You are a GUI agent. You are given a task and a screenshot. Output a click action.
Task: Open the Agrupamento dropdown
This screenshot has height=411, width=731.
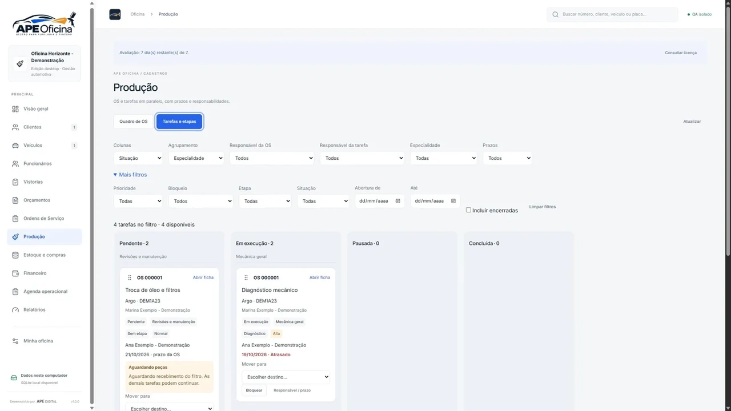(x=196, y=158)
